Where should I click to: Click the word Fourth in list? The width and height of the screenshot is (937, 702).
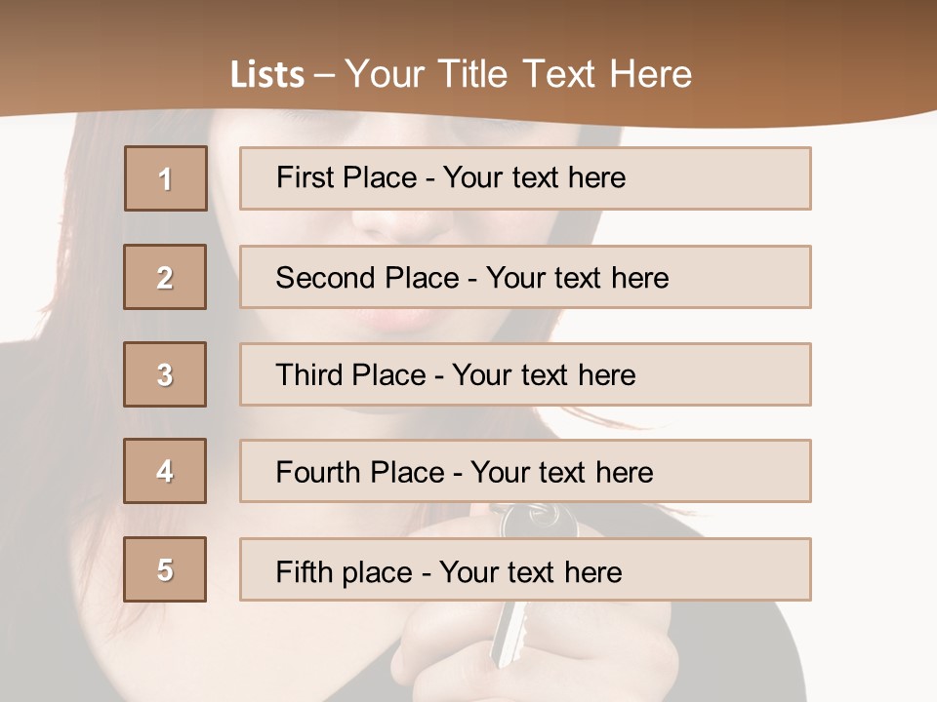point(318,472)
